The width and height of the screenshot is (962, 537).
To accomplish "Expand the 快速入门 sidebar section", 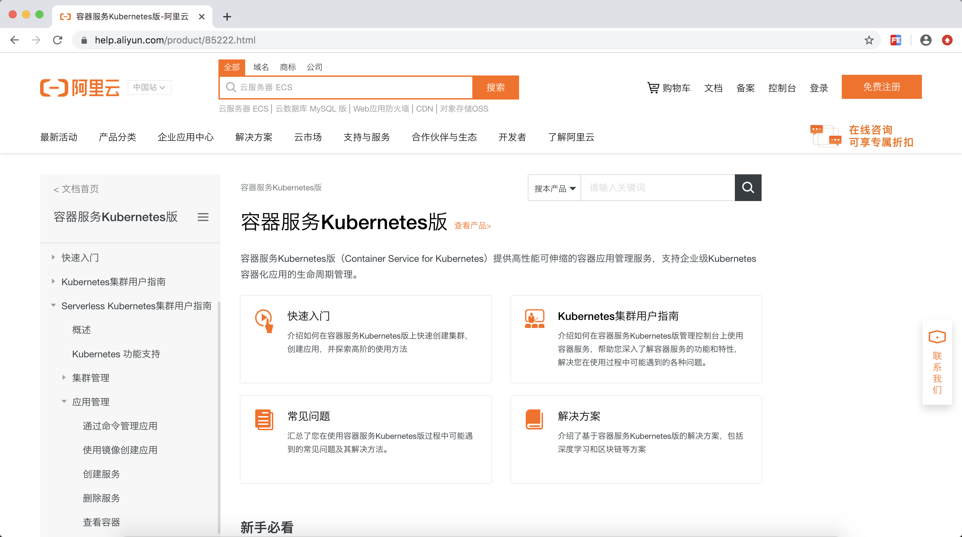I will 53,257.
